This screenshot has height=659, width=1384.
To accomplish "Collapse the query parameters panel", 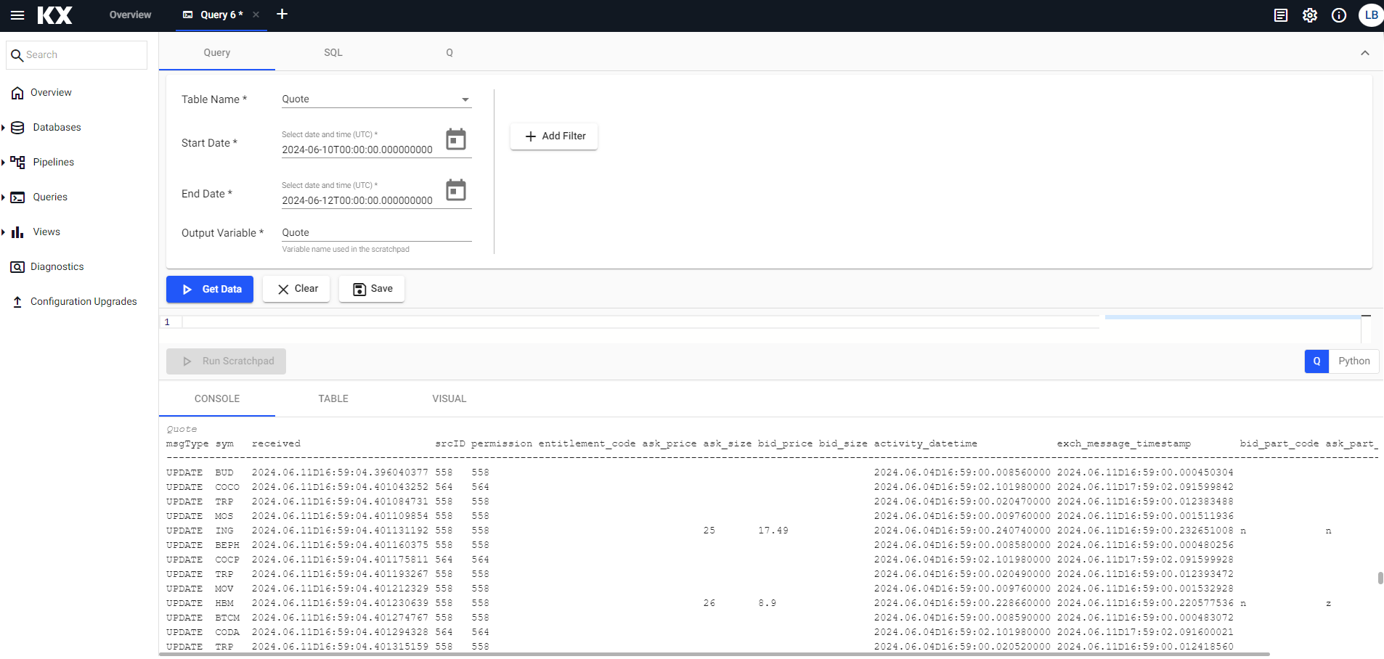I will pyautogui.click(x=1365, y=53).
